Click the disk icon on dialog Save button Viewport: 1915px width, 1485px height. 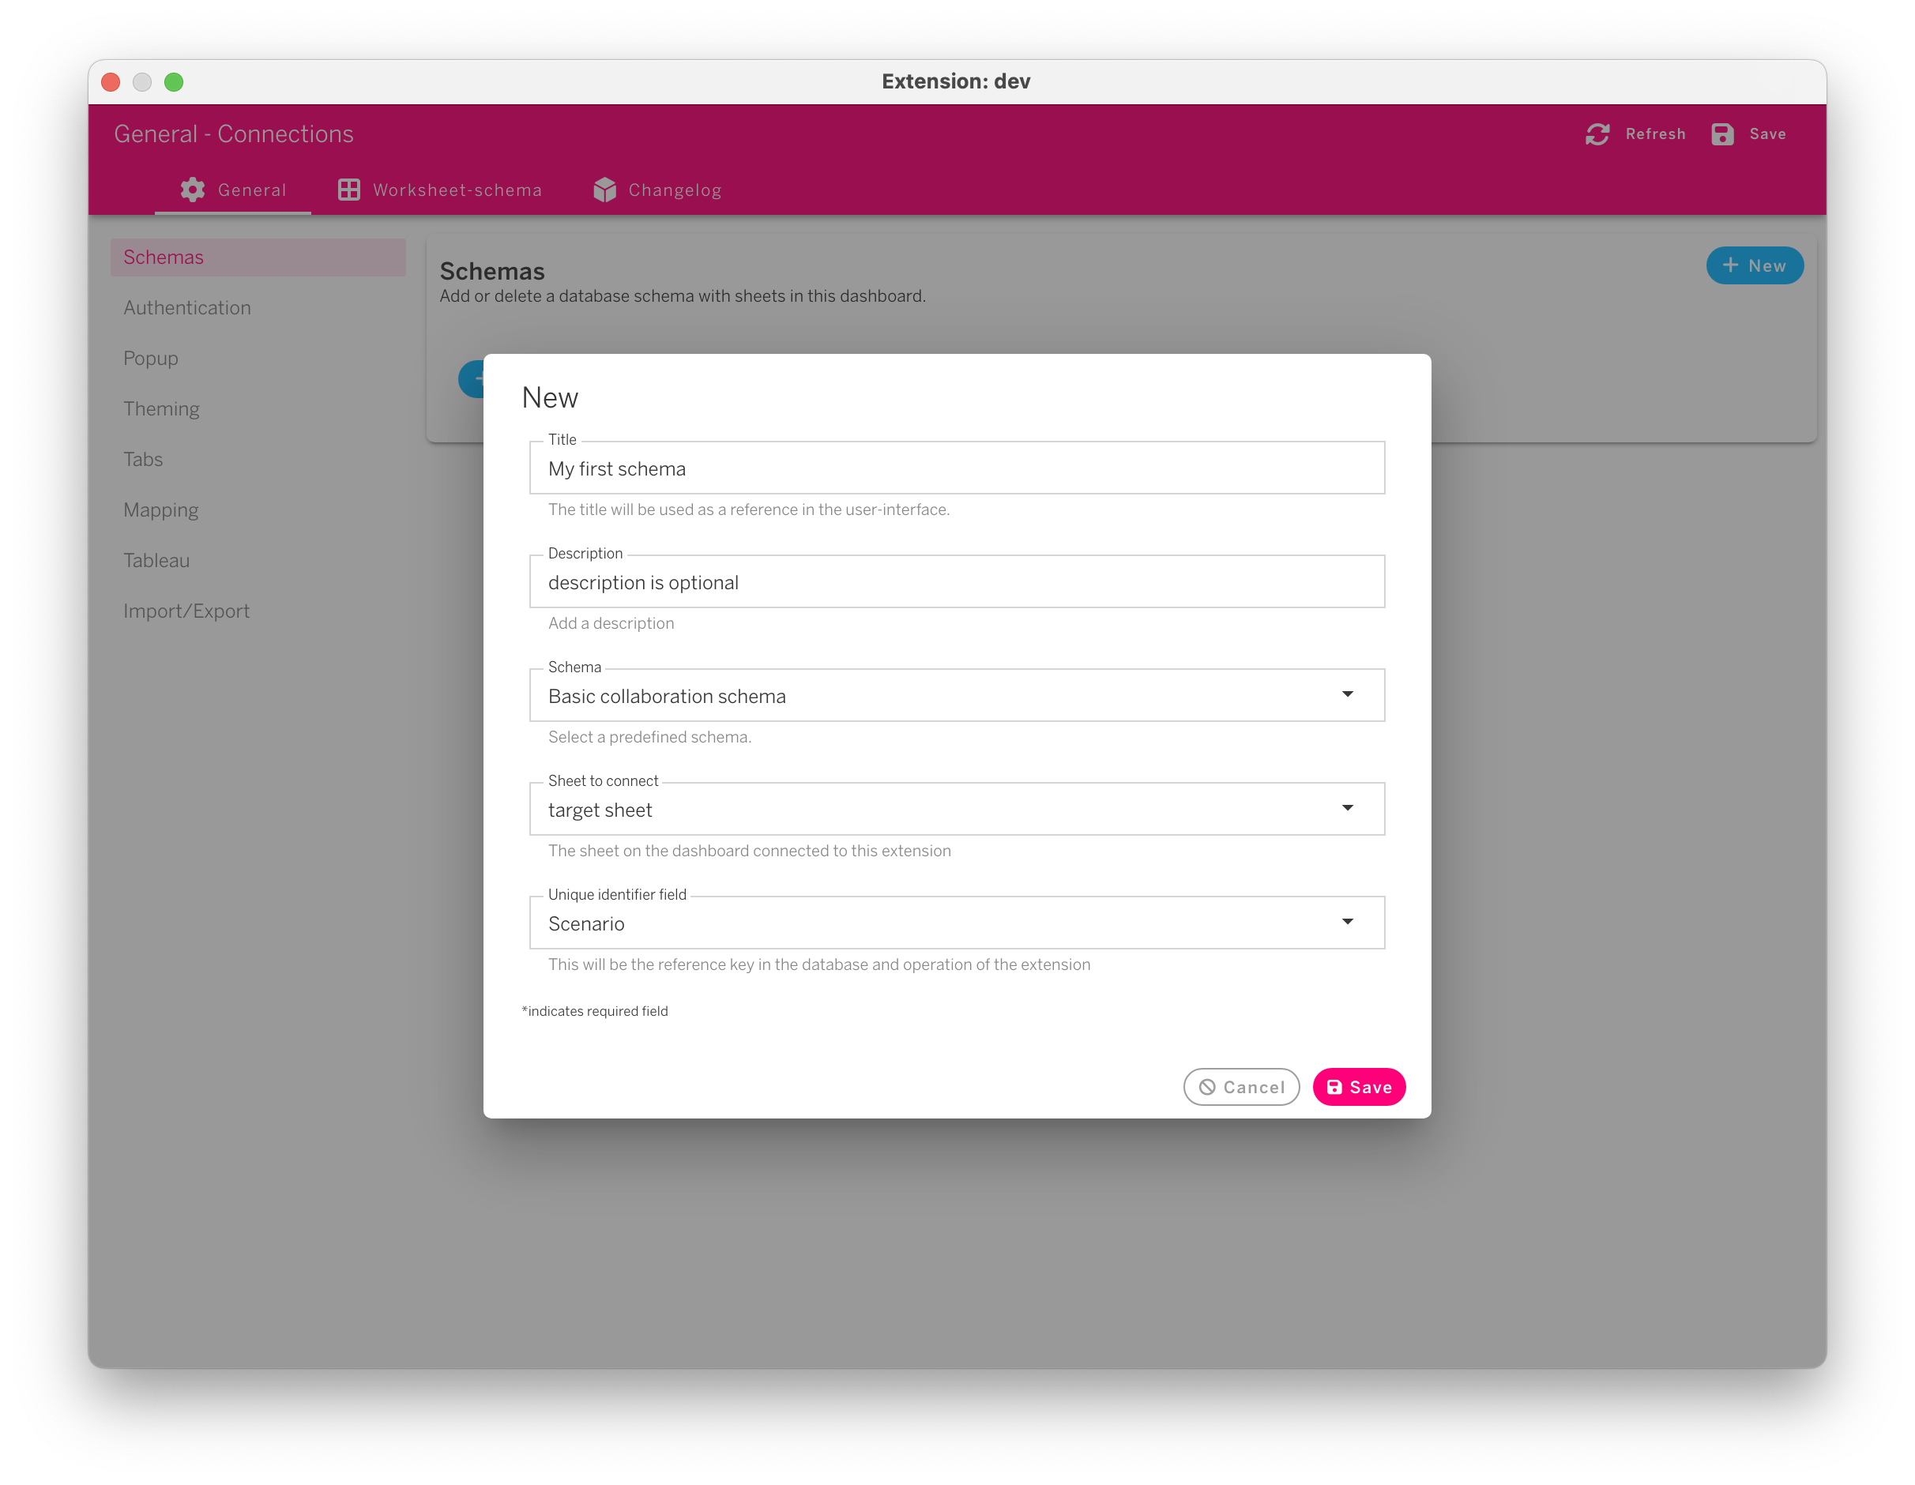click(1334, 1087)
